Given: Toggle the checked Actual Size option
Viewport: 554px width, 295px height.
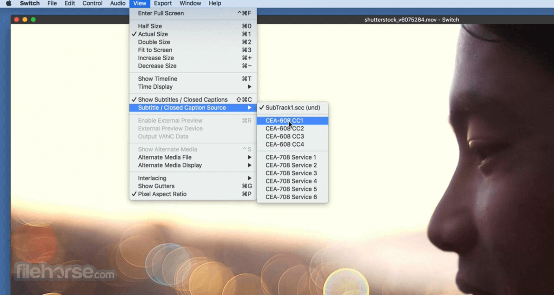Looking at the screenshot, I should click(193, 34).
